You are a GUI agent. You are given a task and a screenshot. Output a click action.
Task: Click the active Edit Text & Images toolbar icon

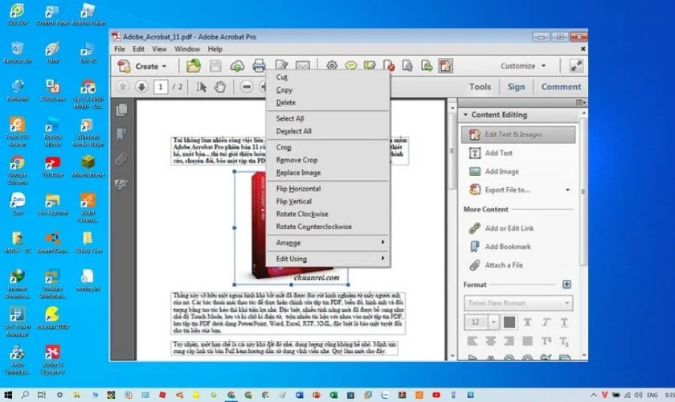[445, 65]
